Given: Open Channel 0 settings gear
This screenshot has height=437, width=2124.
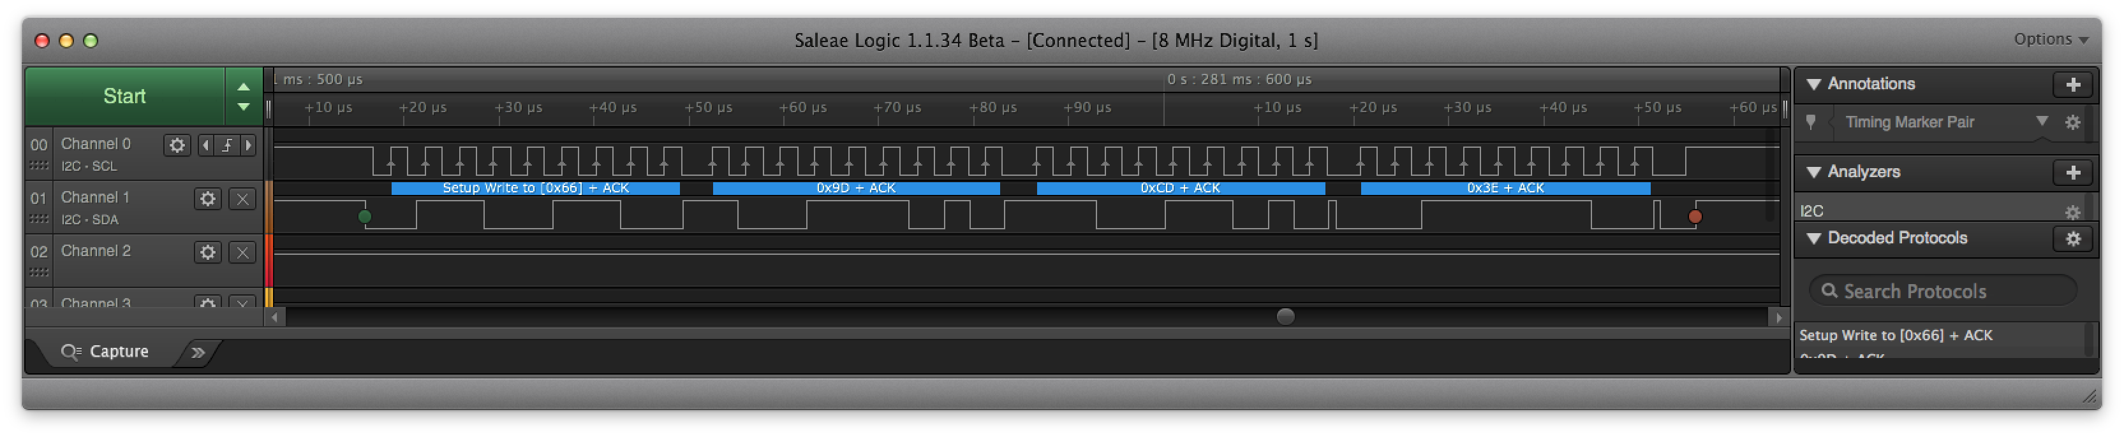Looking at the screenshot, I should point(177,146).
